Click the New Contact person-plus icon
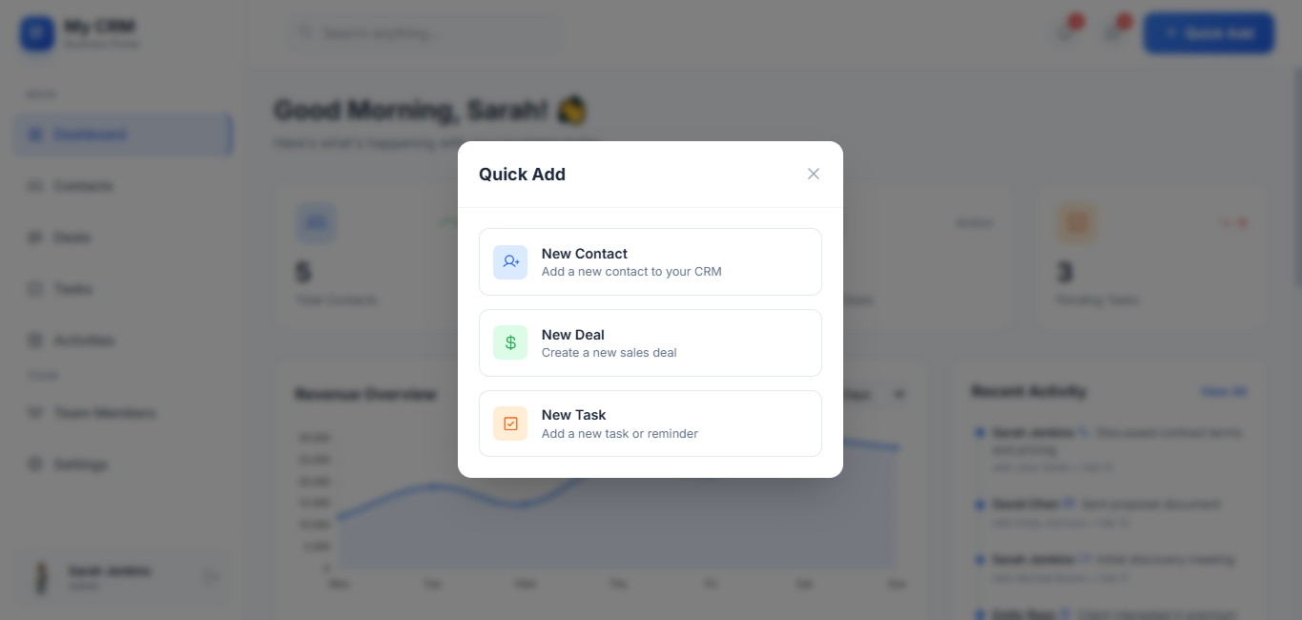1302x620 pixels. click(510, 262)
